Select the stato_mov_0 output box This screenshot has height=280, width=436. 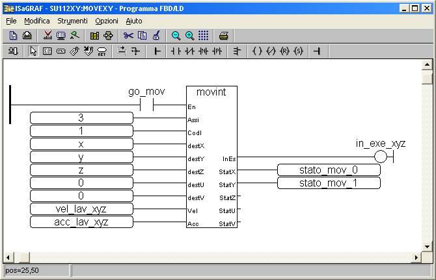329,170
